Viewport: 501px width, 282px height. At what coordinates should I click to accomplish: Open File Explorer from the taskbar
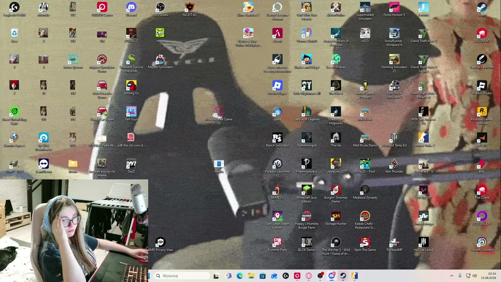click(251, 276)
